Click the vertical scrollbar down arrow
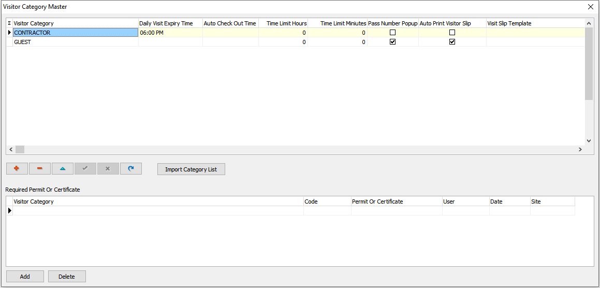Viewport: 600px width, 288px height. point(589,140)
